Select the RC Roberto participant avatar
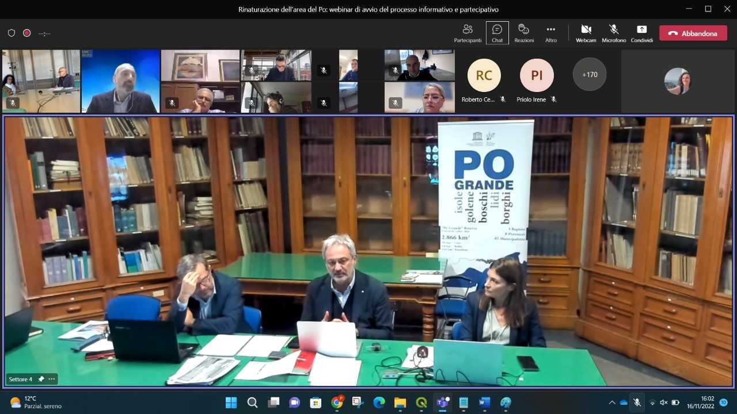Viewport: 737px width, 414px height. coord(484,75)
